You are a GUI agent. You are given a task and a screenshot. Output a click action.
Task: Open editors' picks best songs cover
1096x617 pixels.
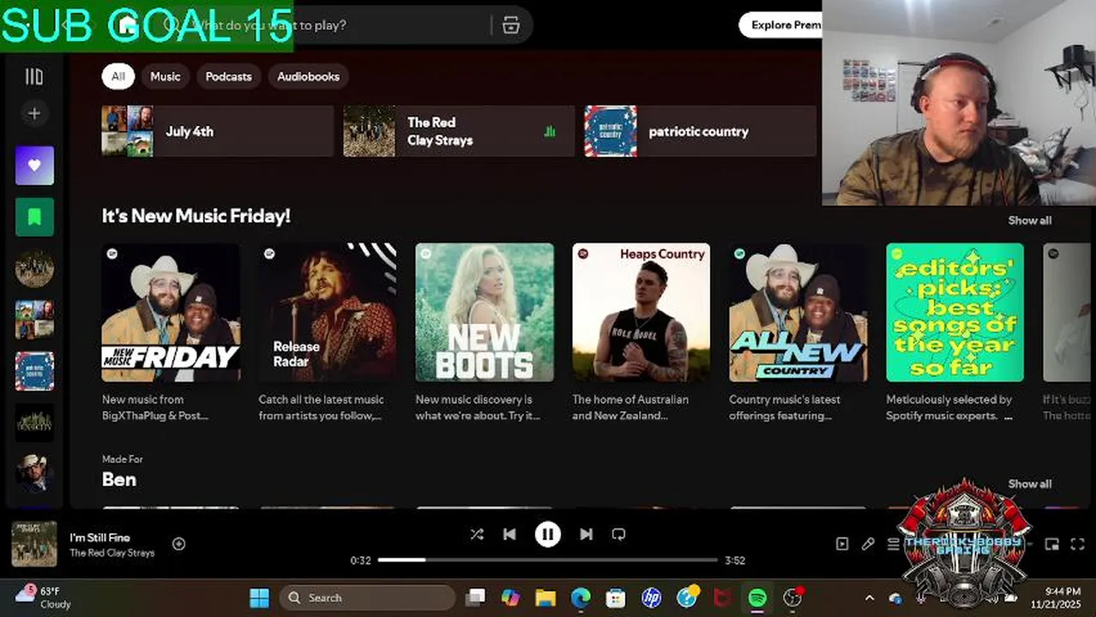(x=955, y=312)
